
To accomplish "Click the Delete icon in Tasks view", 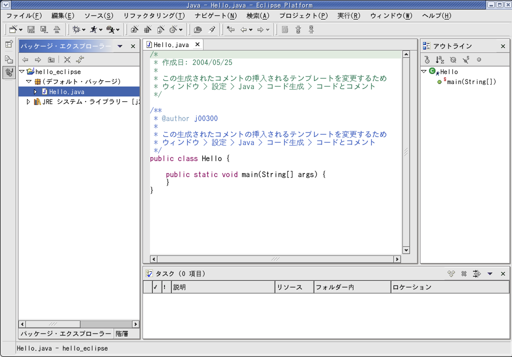I will (x=464, y=273).
